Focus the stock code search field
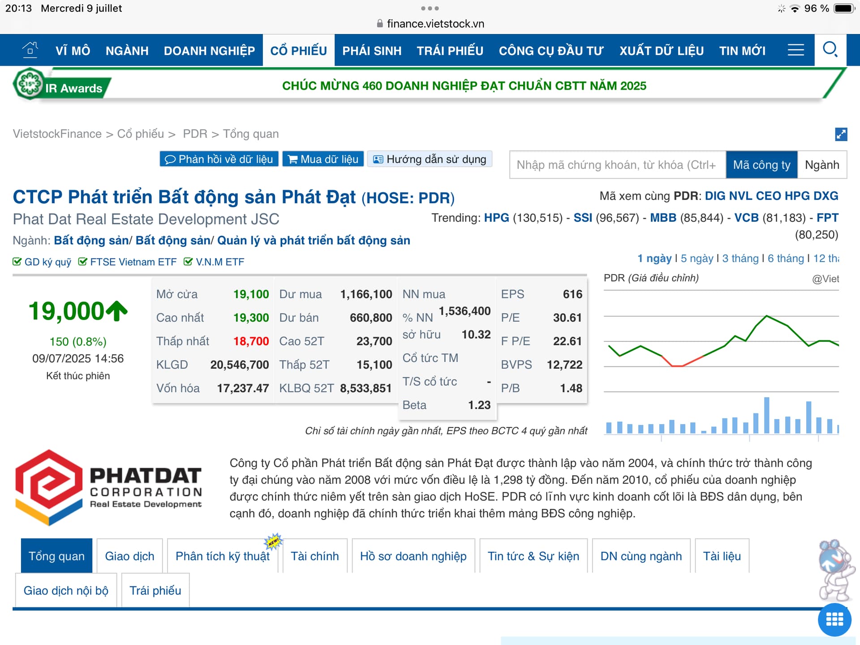Screen dimensions: 860x645 coord(617,165)
